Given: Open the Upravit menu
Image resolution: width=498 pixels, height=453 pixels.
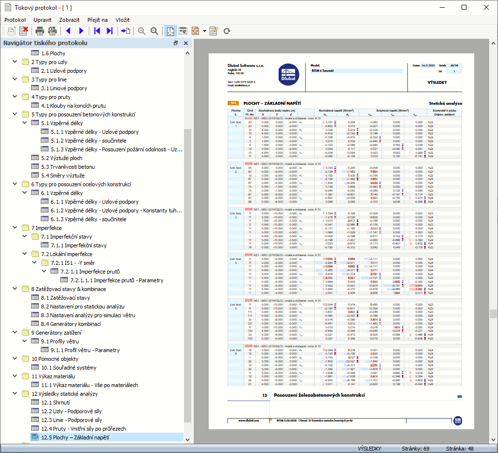Looking at the screenshot, I should (42, 20).
